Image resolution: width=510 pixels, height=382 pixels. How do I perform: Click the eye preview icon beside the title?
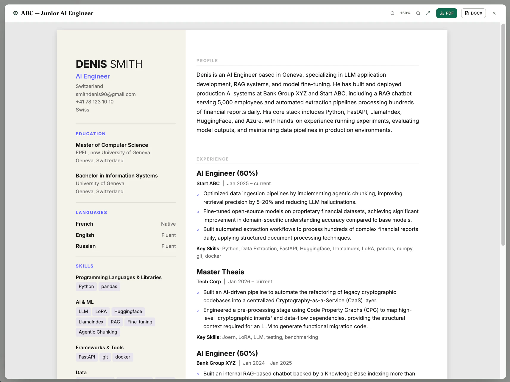(15, 13)
